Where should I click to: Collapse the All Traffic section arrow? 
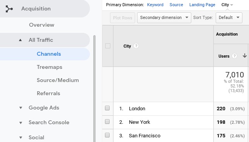point(20,40)
